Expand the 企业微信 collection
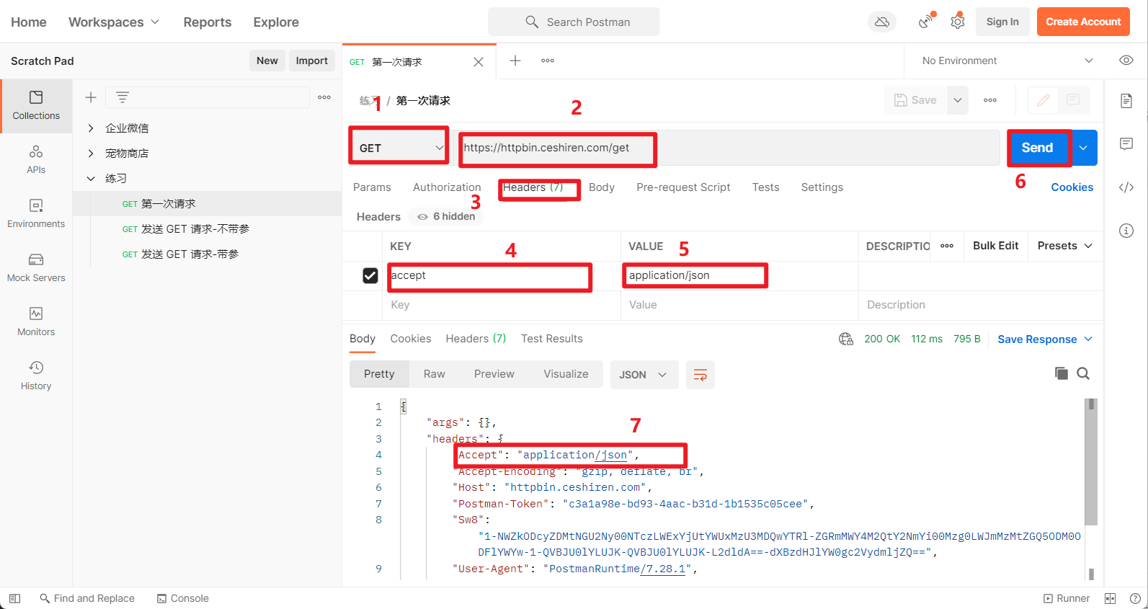The height and width of the screenshot is (609, 1148). point(91,128)
